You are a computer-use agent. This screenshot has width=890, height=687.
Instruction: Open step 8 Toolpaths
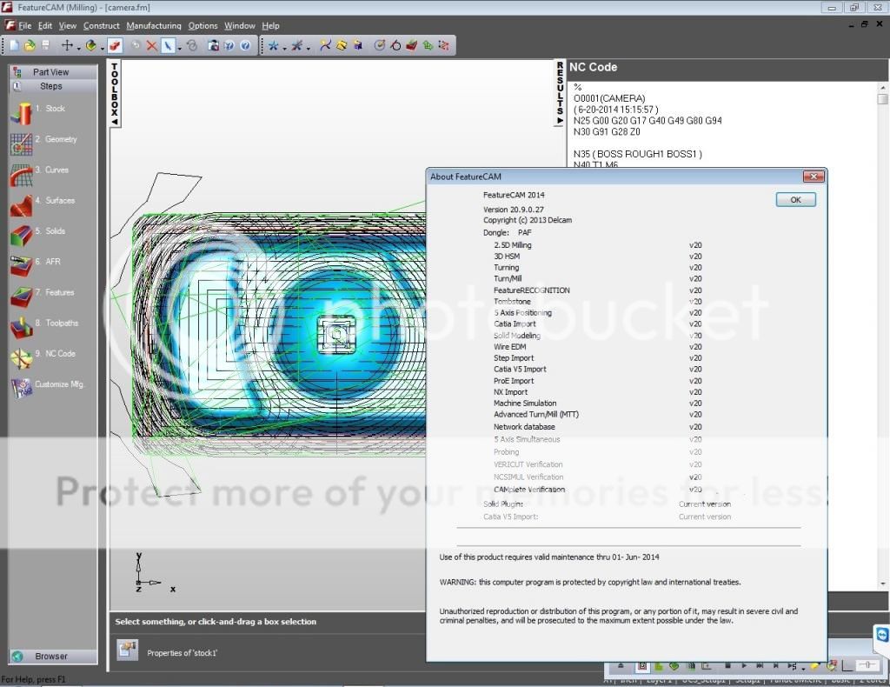44,327
